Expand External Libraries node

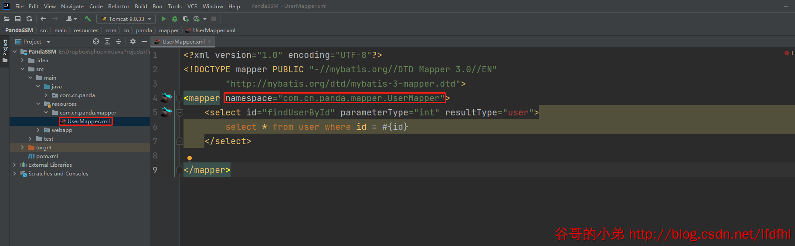point(15,165)
